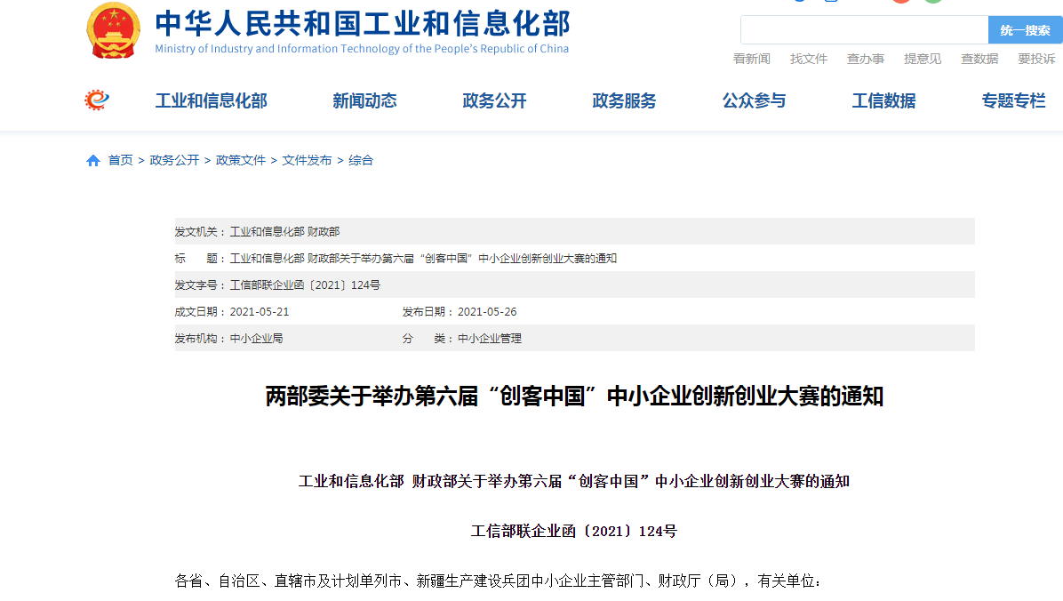Click the ministry Chinese title text
Image resolution: width=1063 pixels, height=601 pixels.
point(363,23)
